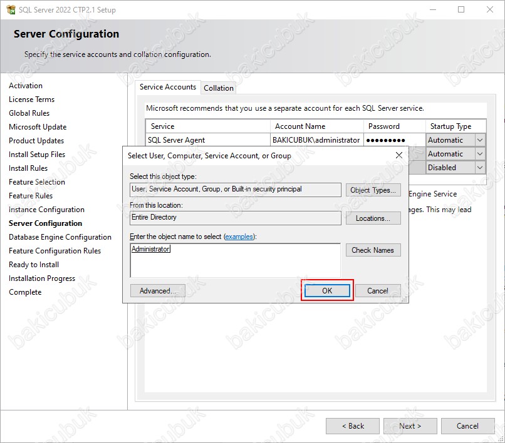The width and height of the screenshot is (505, 443).
Task: Cancel the SQL Server setup
Action: coord(467,426)
